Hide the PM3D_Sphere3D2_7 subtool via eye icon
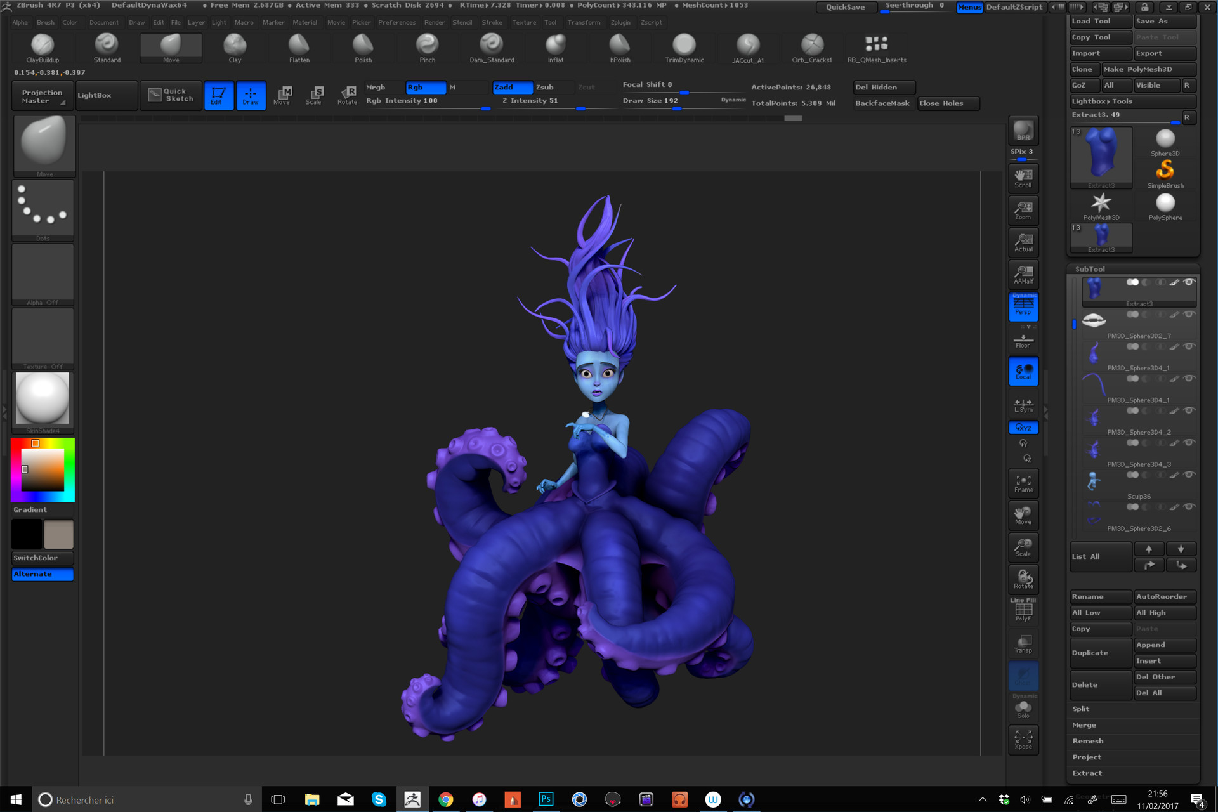 pyautogui.click(x=1189, y=314)
